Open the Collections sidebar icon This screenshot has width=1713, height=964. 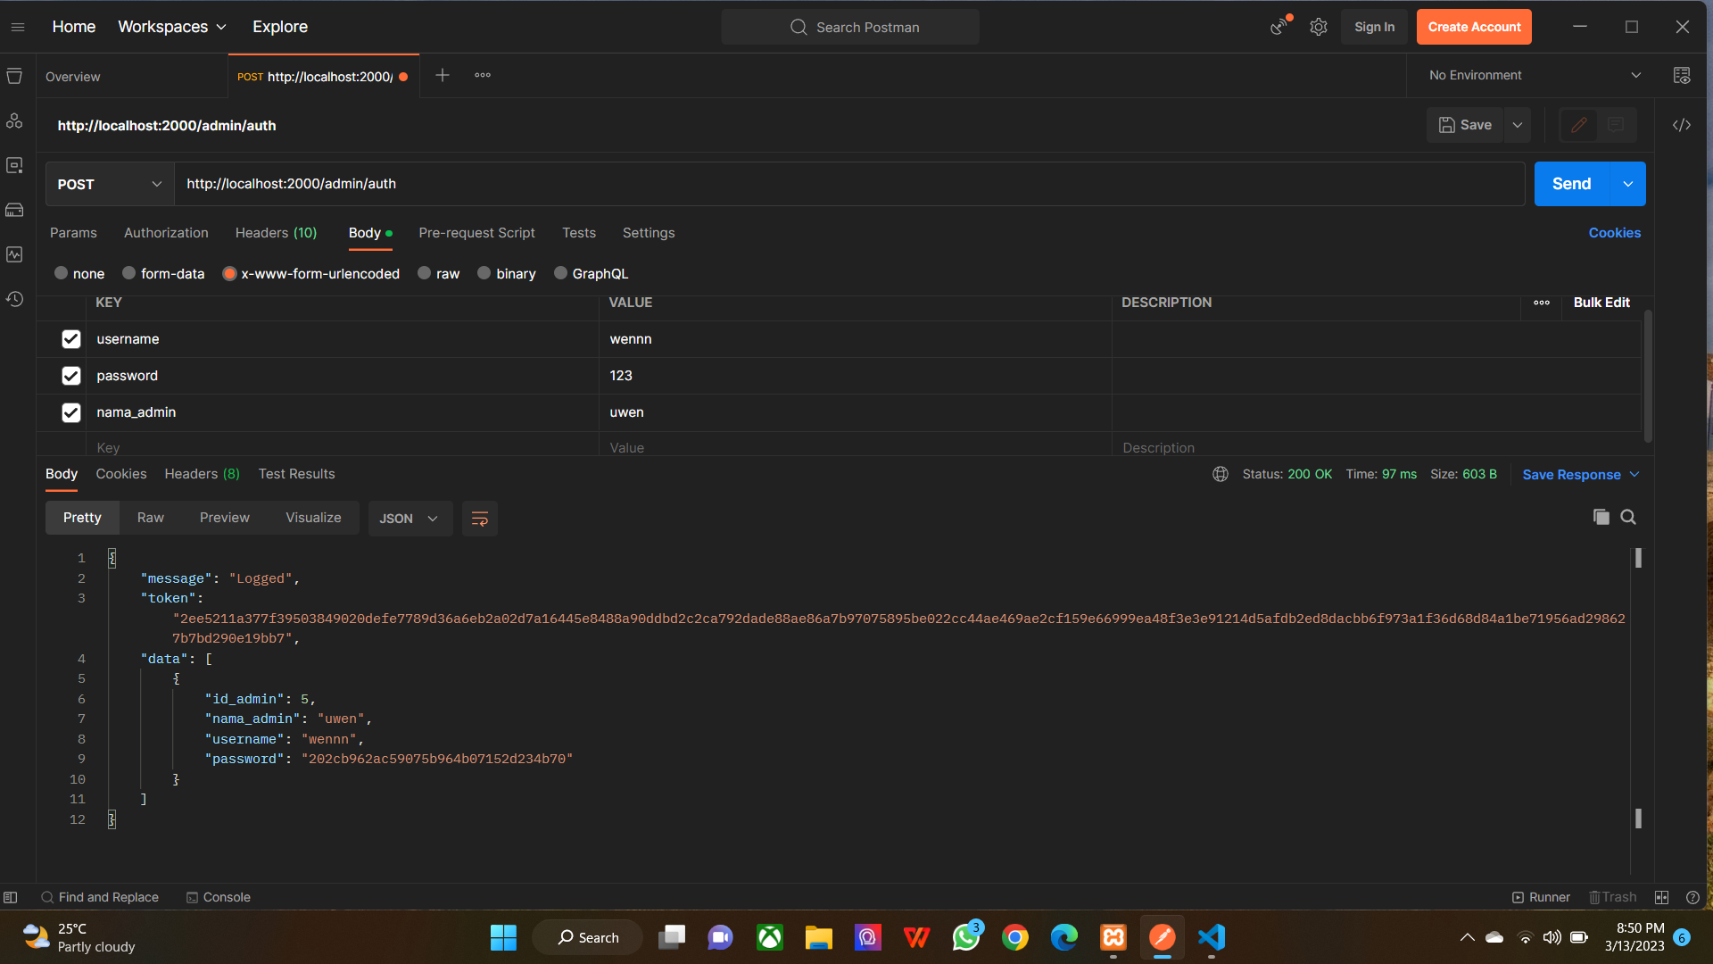(x=14, y=76)
